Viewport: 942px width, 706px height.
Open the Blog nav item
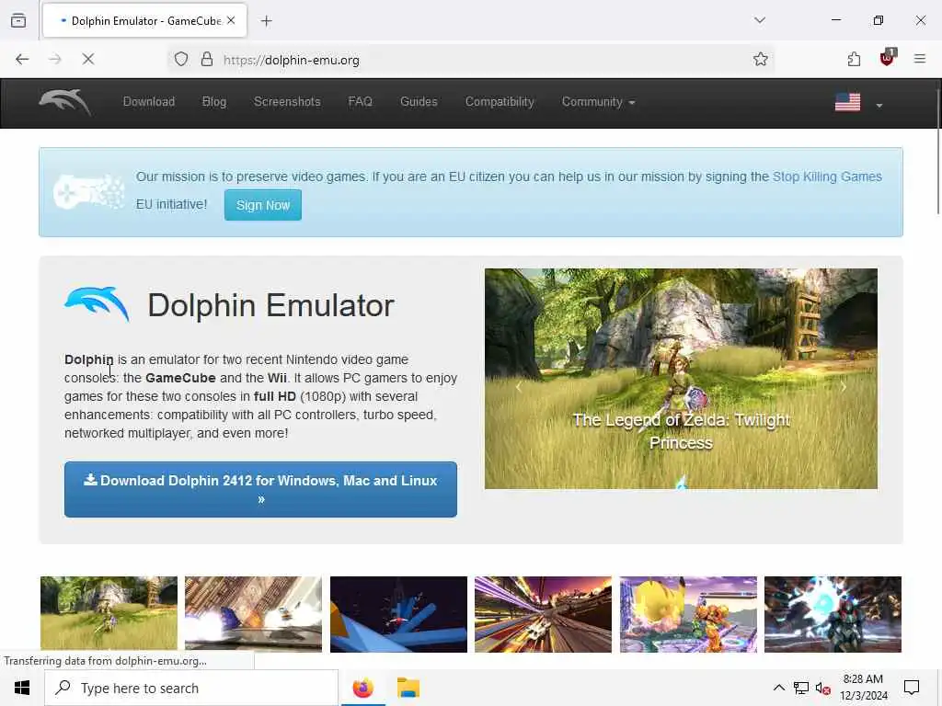coord(213,102)
